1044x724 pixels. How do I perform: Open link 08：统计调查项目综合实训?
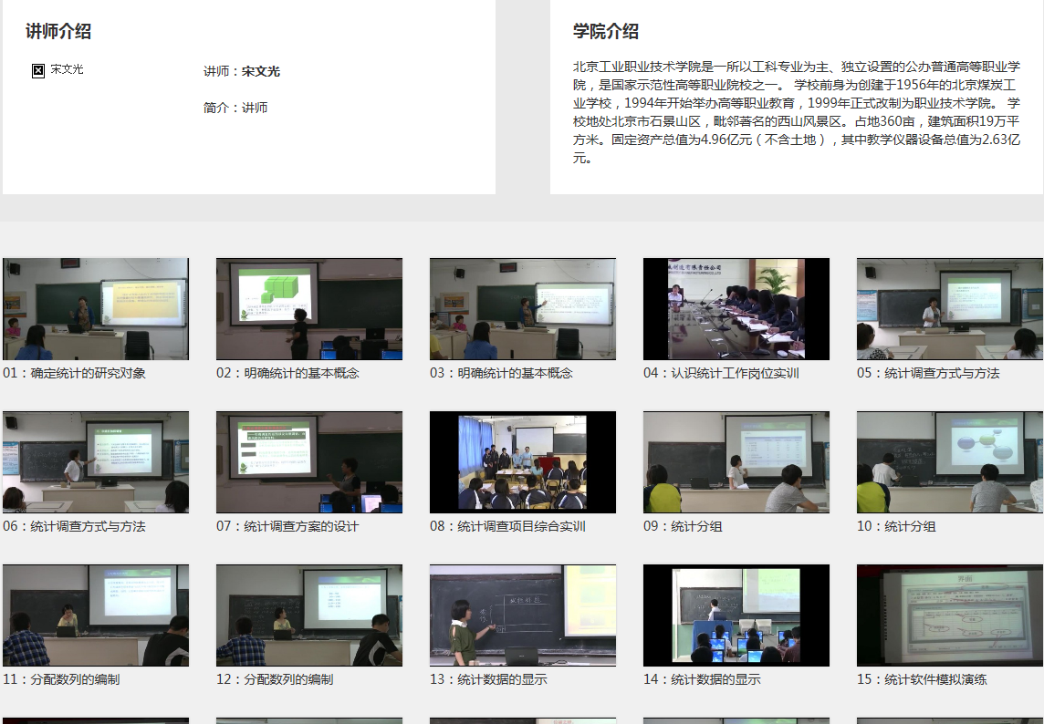click(507, 526)
